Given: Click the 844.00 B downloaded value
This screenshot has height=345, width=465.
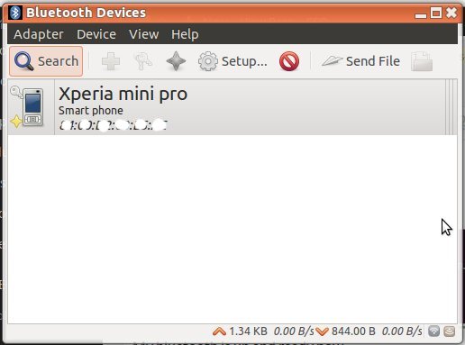Looking at the screenshot, I should coord(353,331).
